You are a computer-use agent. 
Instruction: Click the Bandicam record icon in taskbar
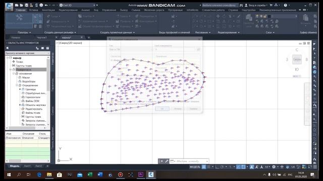120,174
